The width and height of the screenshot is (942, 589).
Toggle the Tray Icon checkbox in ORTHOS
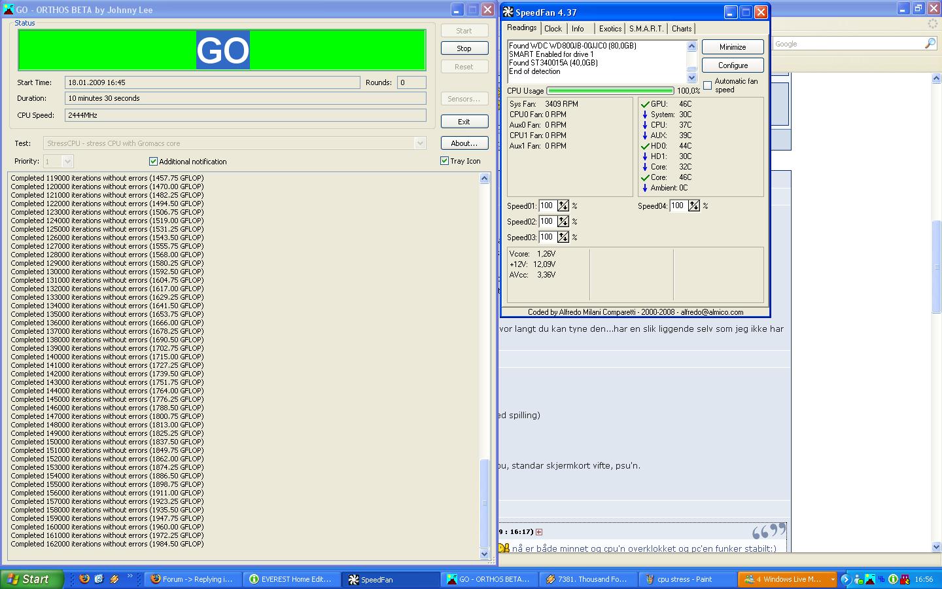click(445, 160)
